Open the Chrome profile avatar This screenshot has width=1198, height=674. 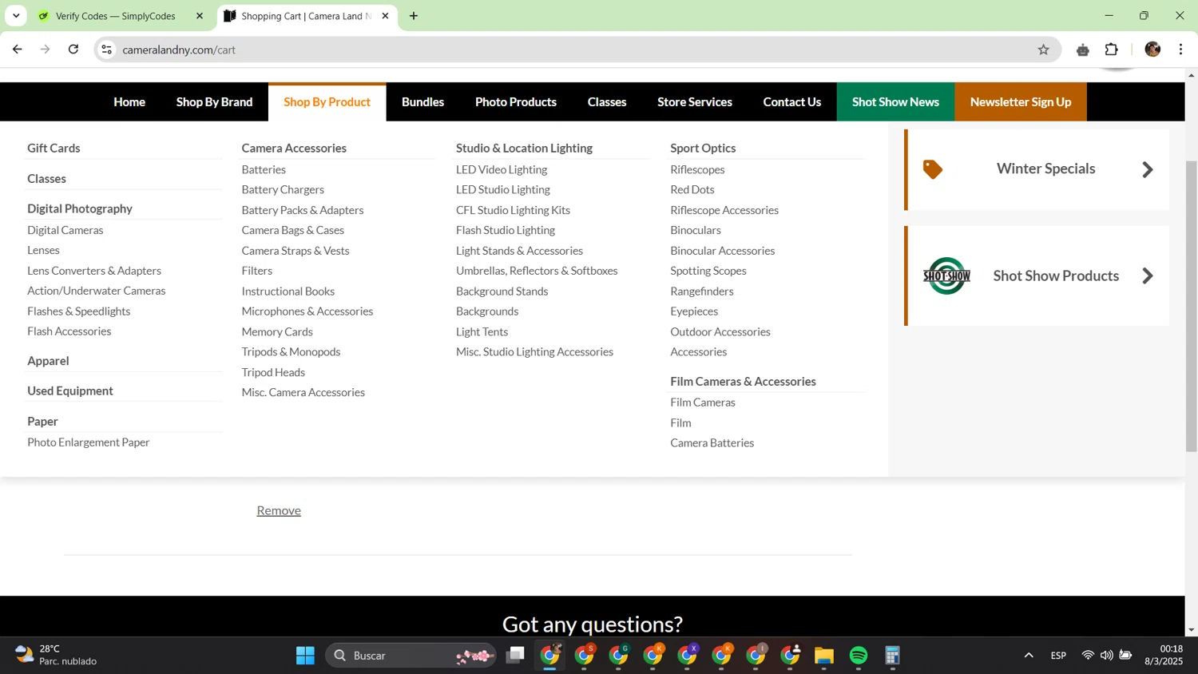click(1152, 50)
